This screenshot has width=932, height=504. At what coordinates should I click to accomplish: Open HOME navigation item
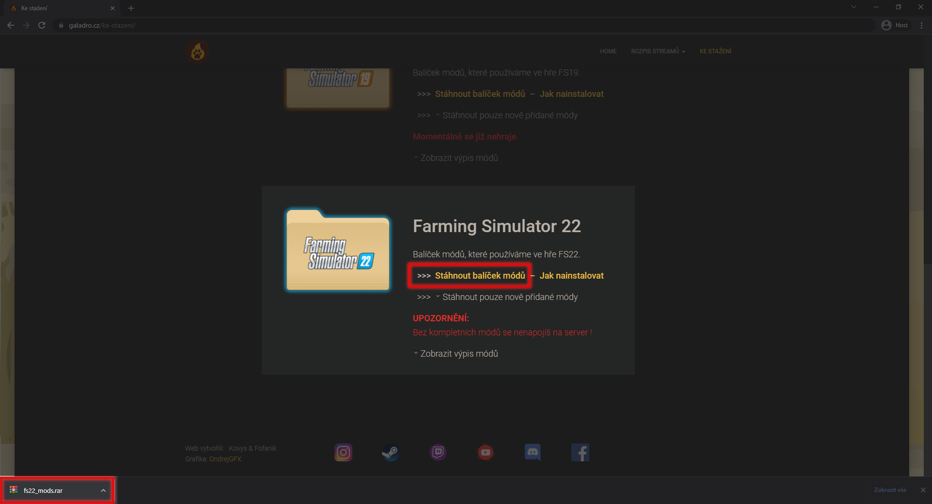click(608, 51)
